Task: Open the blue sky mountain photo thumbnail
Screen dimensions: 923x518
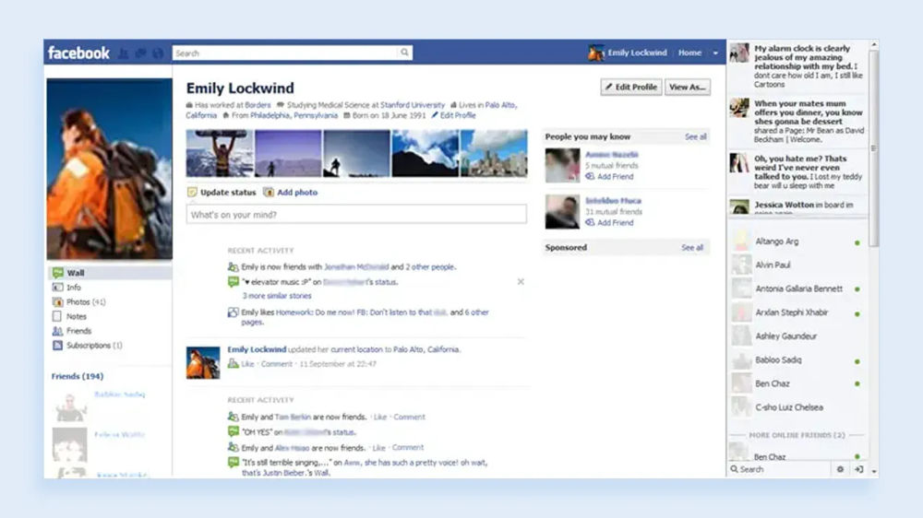Action: (x=425, y=153)
